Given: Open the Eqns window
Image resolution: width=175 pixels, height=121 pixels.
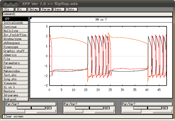Looking at the screenshot, I should click(59, 9).
